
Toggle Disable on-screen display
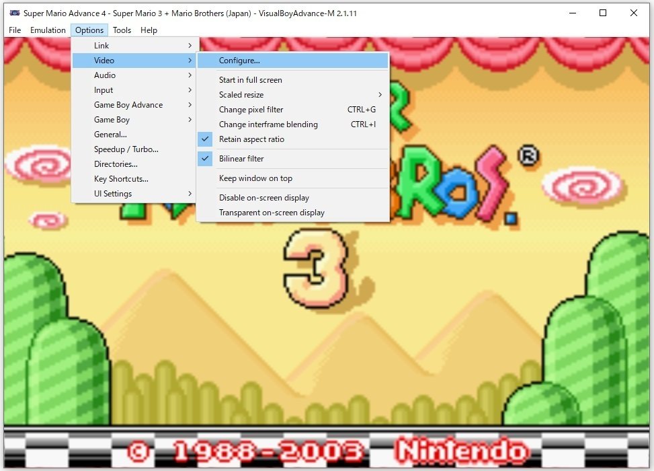(x=293, y=198)
